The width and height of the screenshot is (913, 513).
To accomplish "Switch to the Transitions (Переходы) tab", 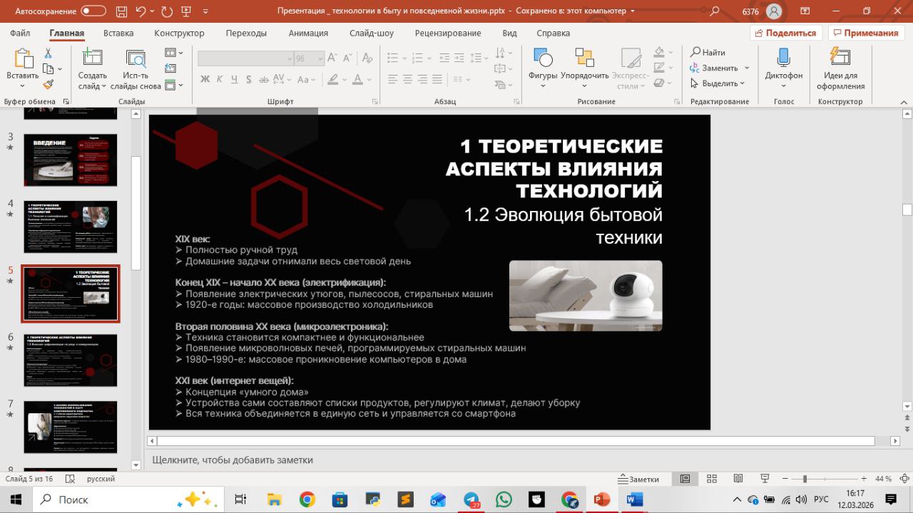I will [x=246, y=33].
